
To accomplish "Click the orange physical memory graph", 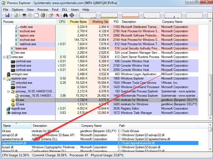I will (x=130, y=15).
